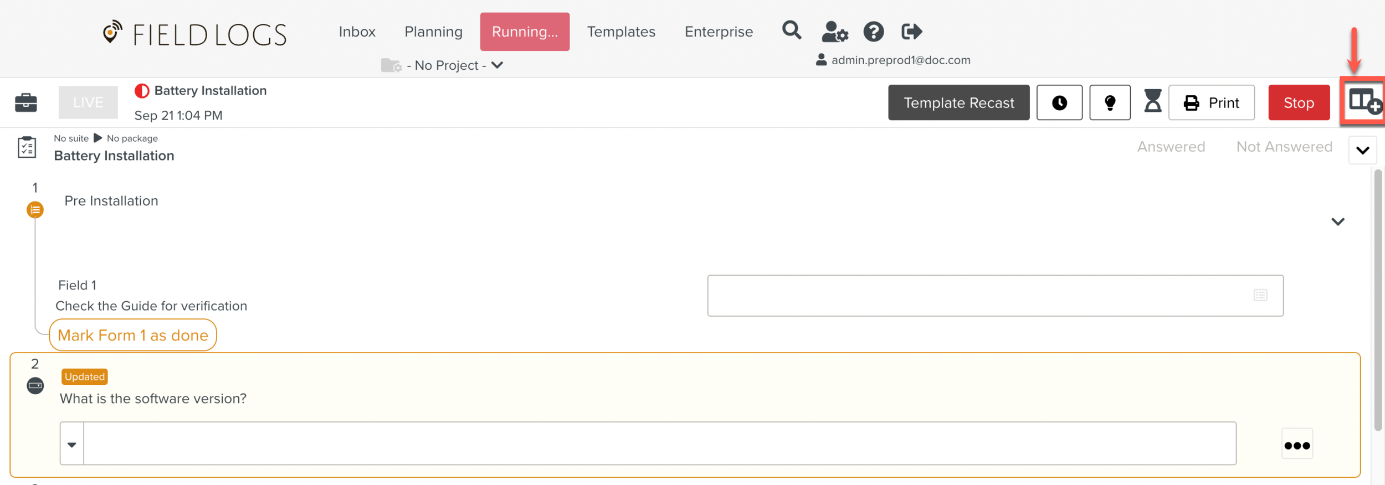Open user settings icon

[x=834, y=32]
